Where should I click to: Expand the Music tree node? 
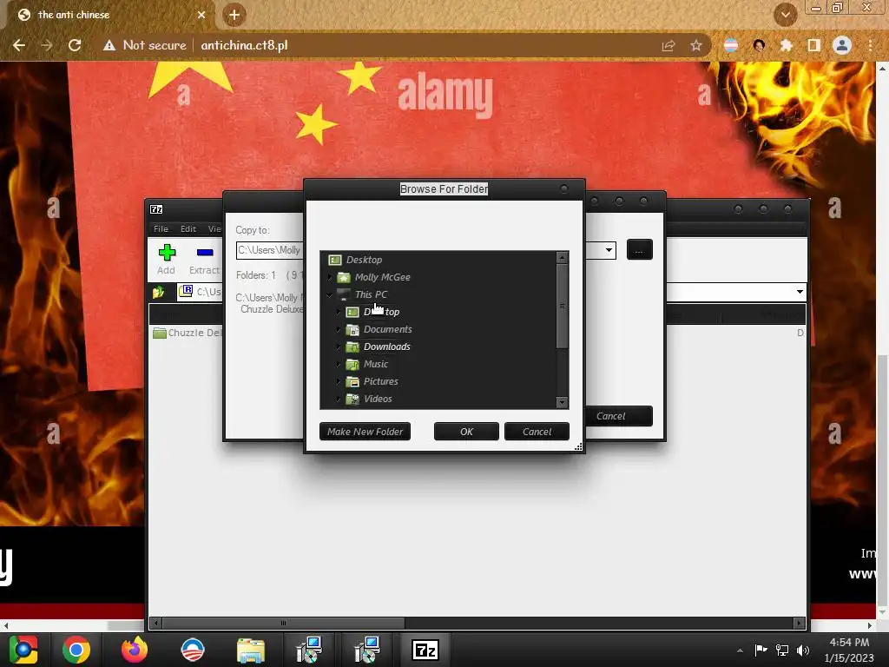[x=339, y=364]
